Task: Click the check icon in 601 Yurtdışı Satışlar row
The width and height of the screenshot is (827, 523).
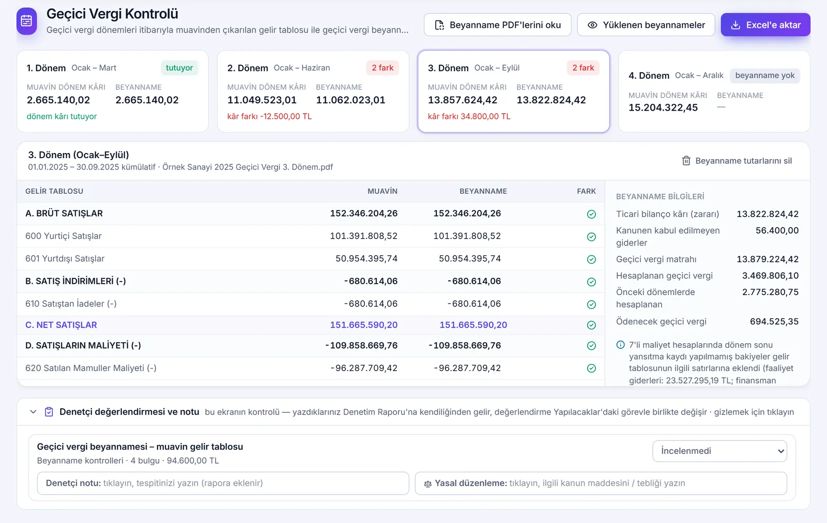Action: click(x=591, y=259)
